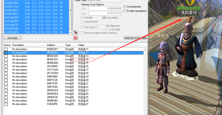Viewport: 222px width, 115px height.
Task: Enable Speedhack checkbox
Action: click(125, 11)
